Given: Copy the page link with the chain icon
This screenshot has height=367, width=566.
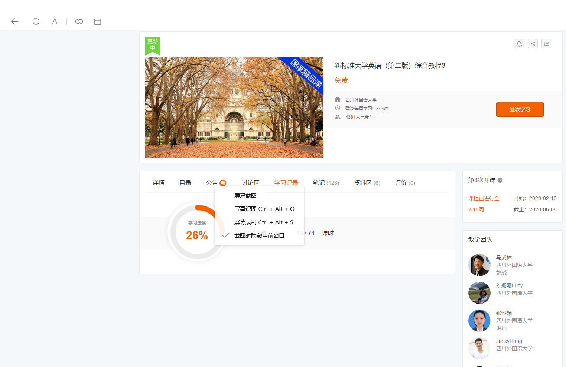Looking at the screenshot, I should pos(79,22).
